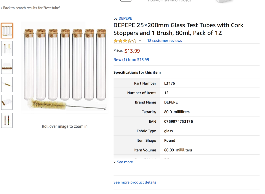Screen dimensions: 265x194
Task: Select thumbnail showing row of cork tops
Action: [7, 66]
